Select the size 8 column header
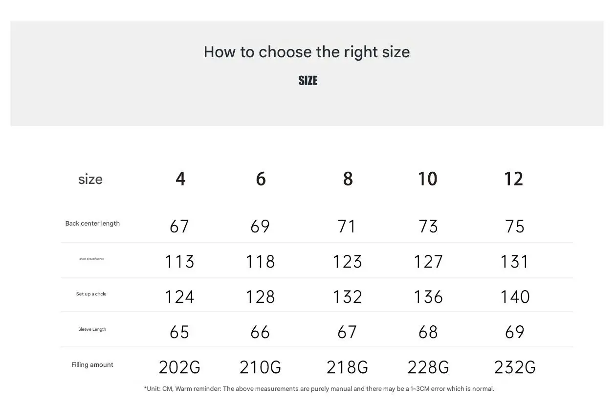The image size is (616, 409). 348,179
